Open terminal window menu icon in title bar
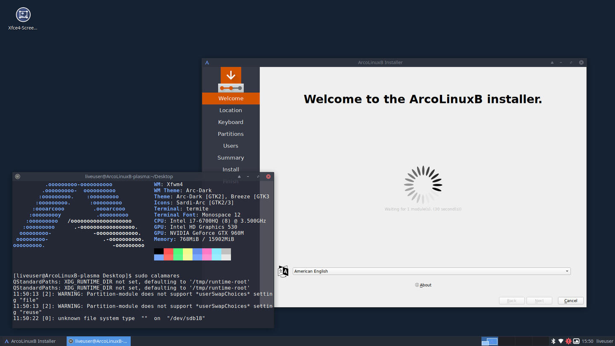615x346 pixels. (x=18, y=176)
